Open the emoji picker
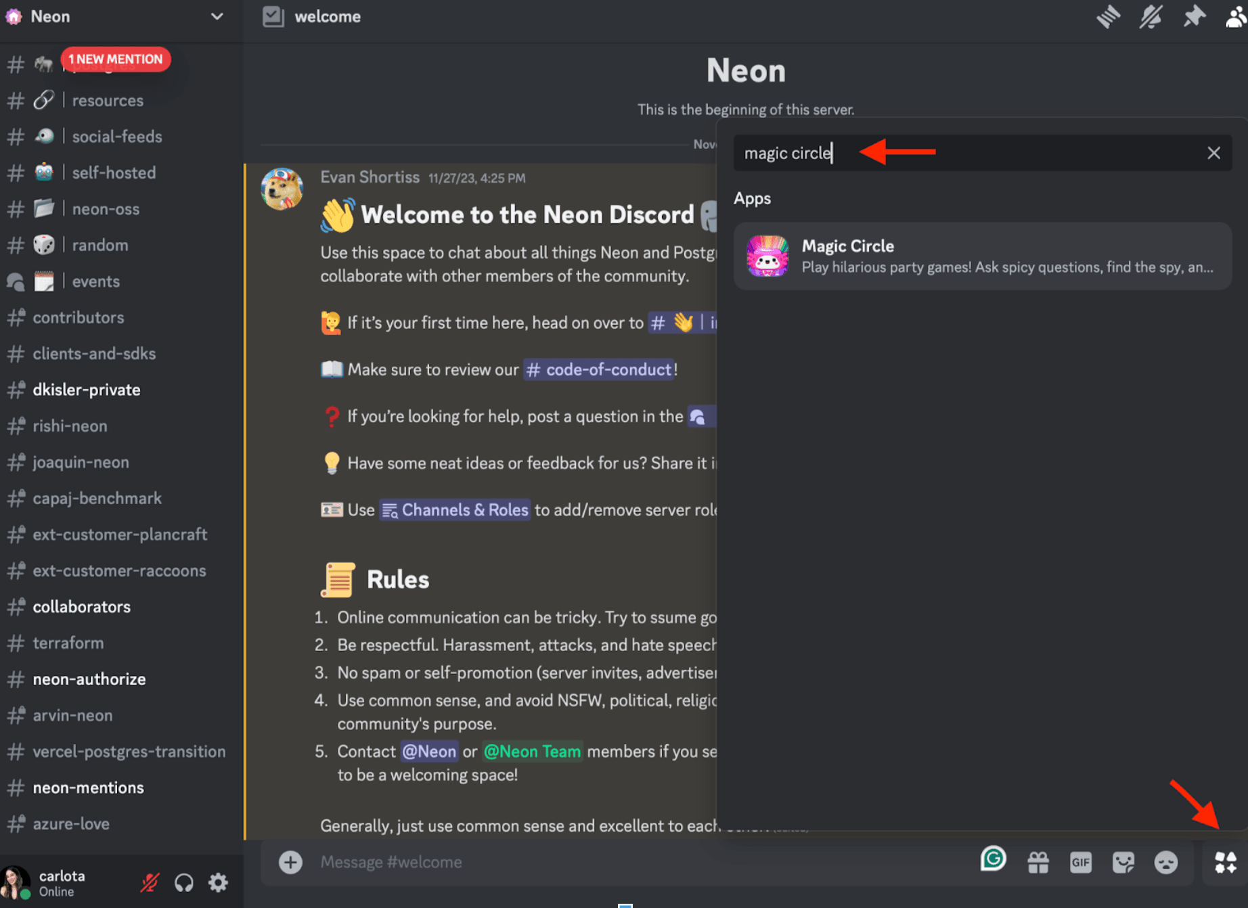Screen dimensions: 1248x908 (1165, 862)
